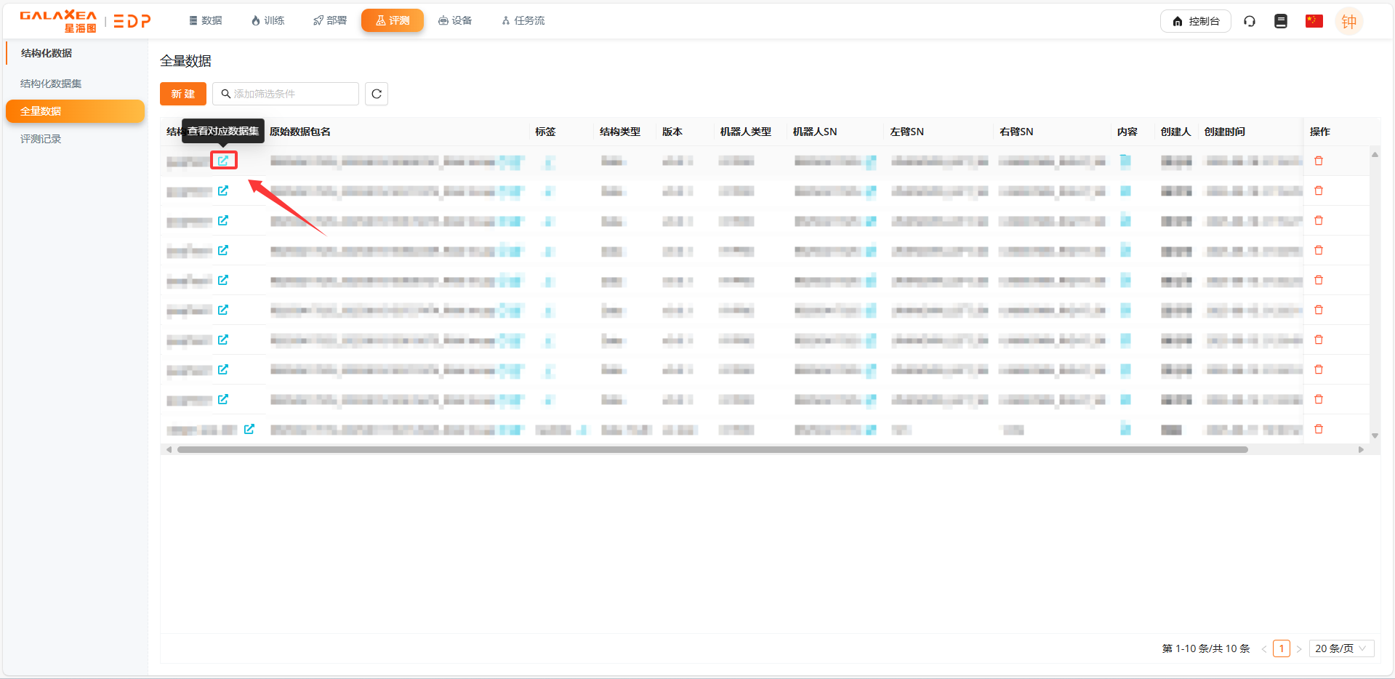1395x679 pixels.
Task: Open the user avatar labeled 钟
Action: pyautogui.click(x=1348, y=22)
